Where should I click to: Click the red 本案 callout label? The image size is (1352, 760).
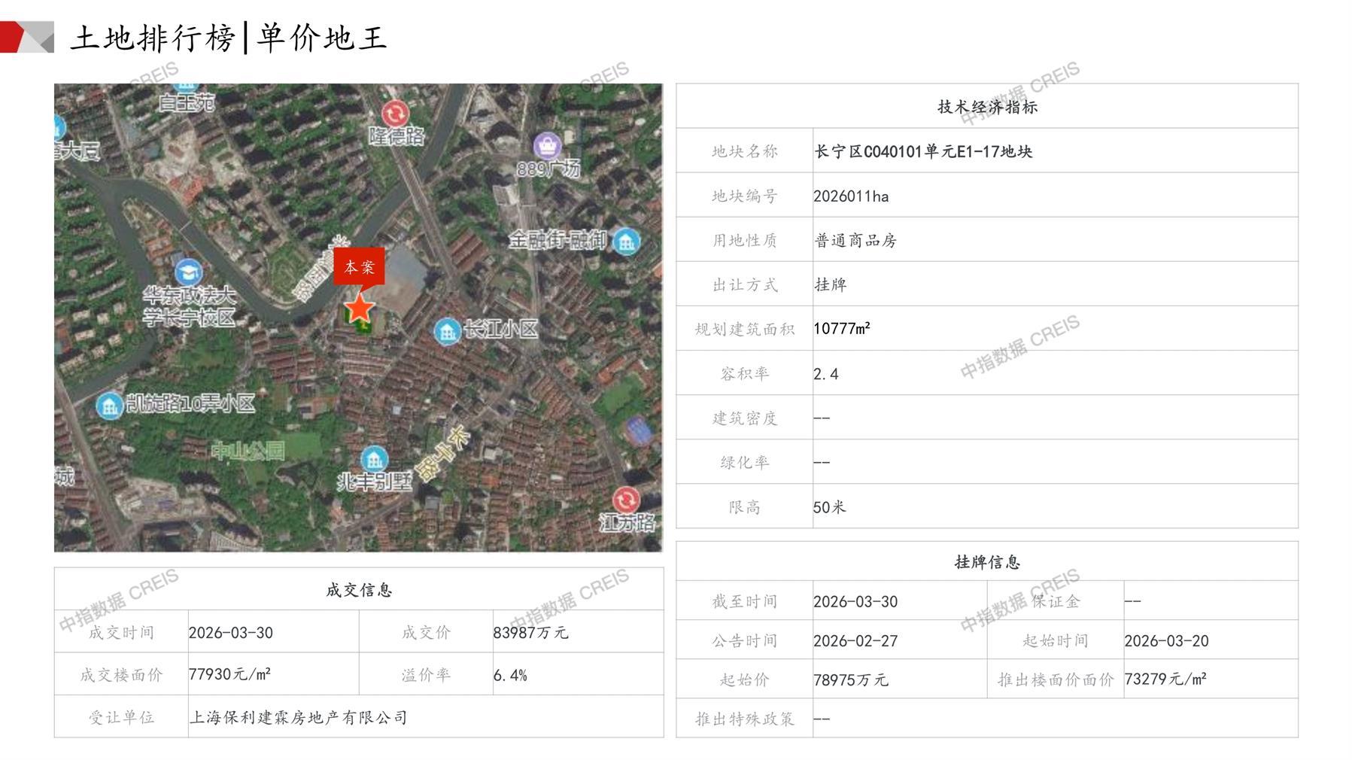359,266
